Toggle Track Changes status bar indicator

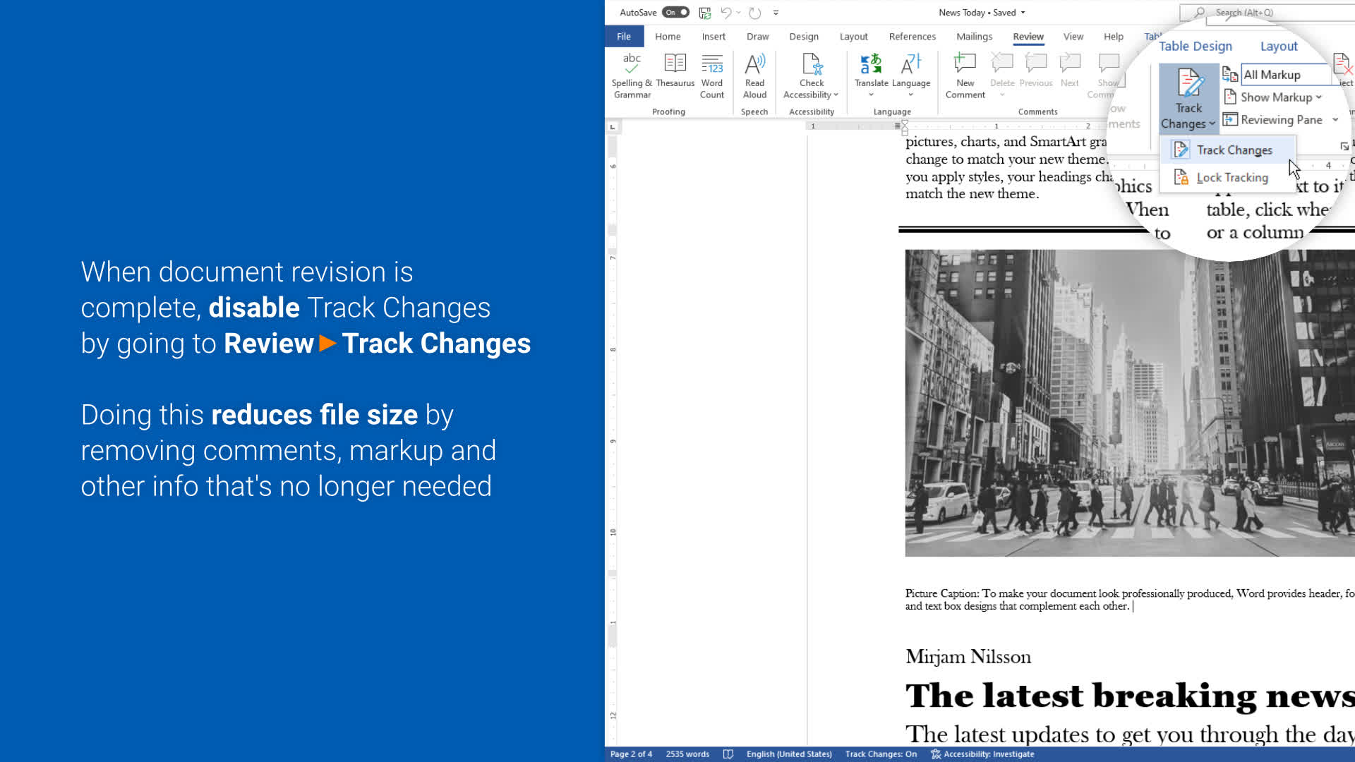881,754
